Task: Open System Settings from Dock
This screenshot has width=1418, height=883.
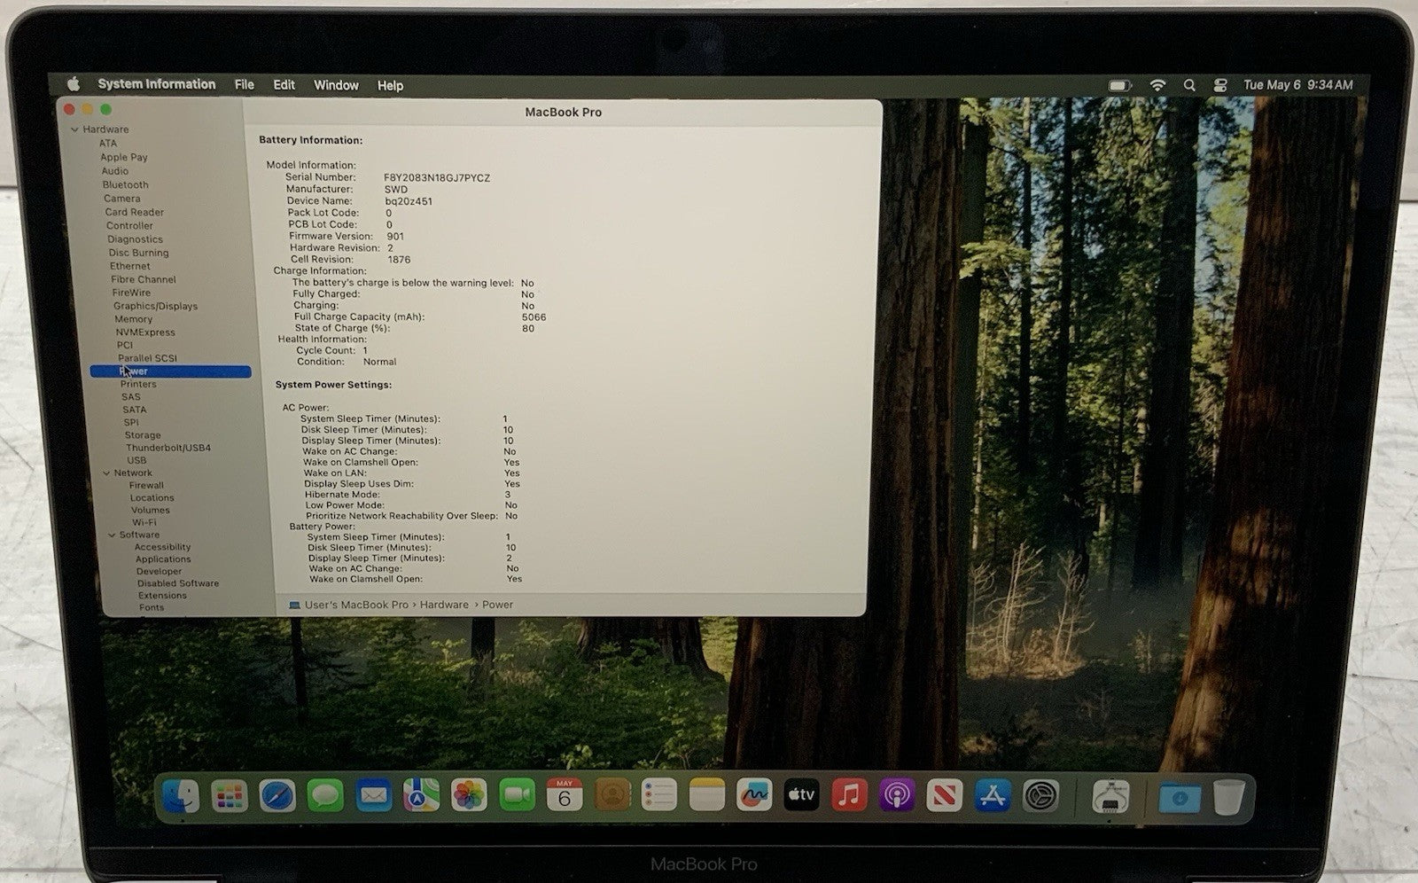Action: 1041,795
